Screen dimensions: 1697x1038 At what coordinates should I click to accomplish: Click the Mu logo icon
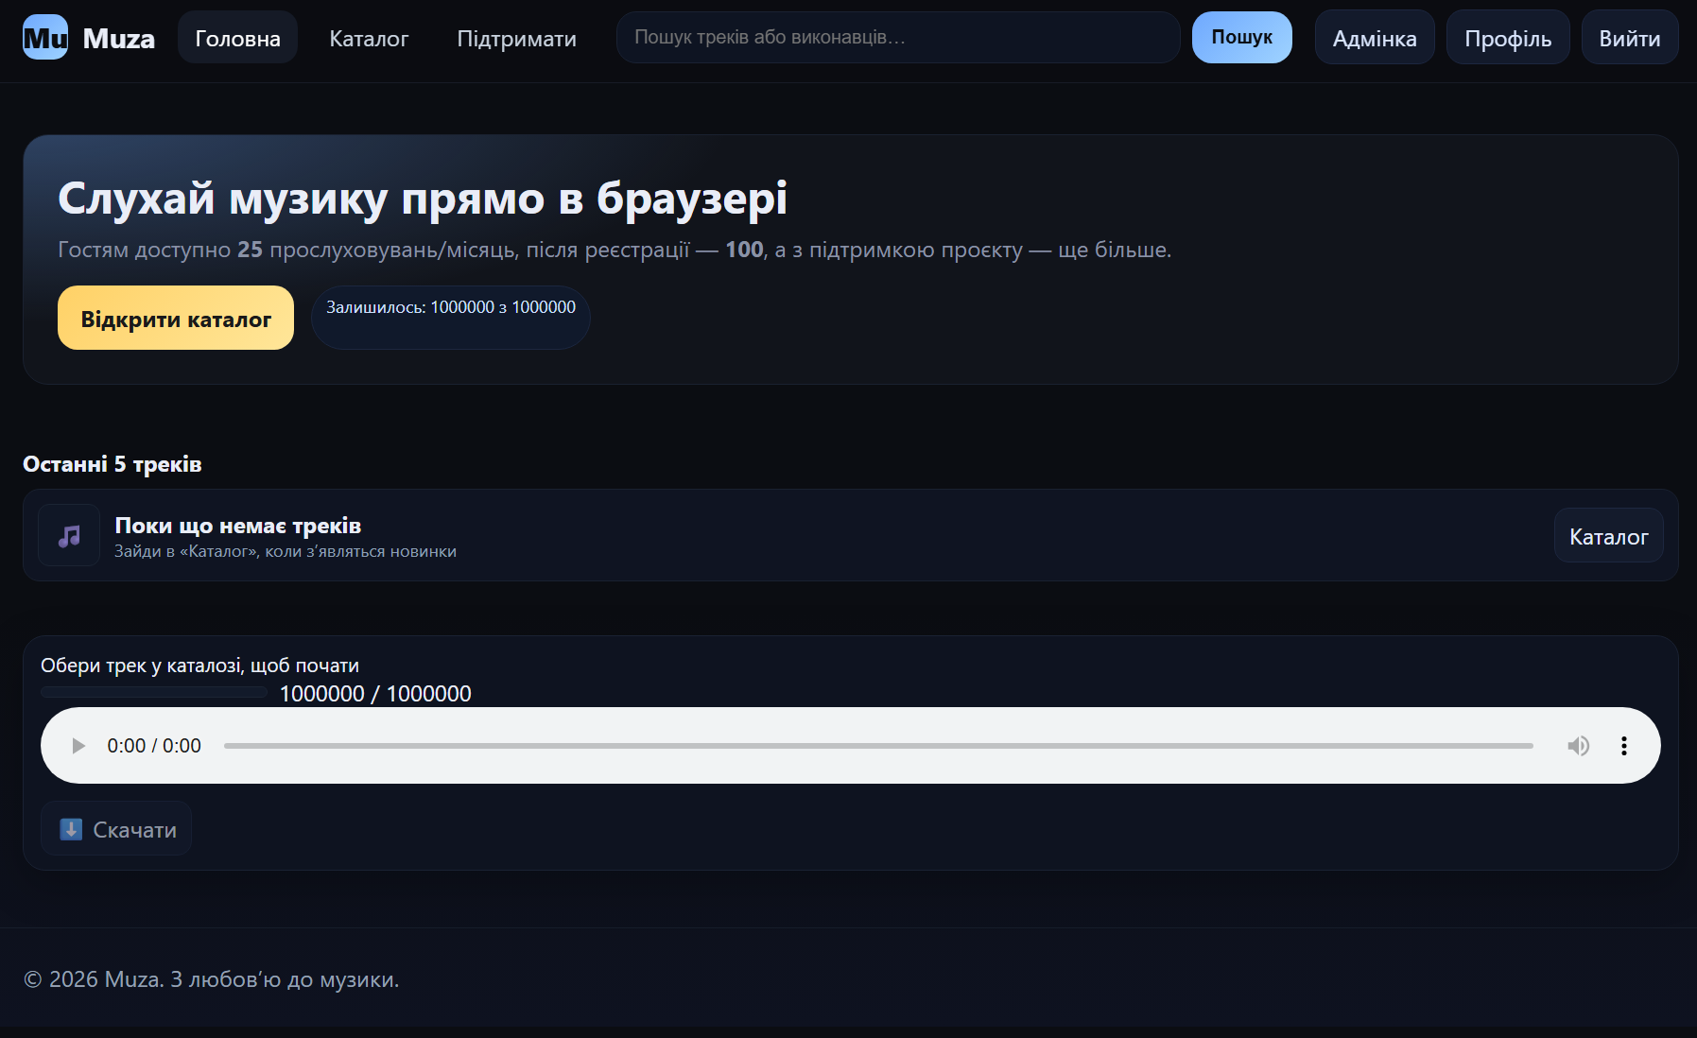pyautogui.click(x=44, y=38)
